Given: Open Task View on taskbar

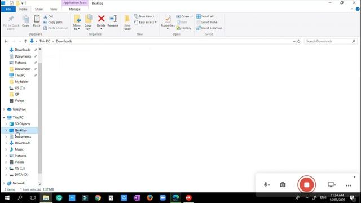Looking at the screenshot, I should [33, 198].
